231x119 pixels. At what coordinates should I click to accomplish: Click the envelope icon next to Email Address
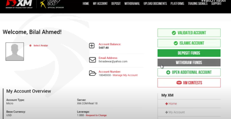[92, 60]
